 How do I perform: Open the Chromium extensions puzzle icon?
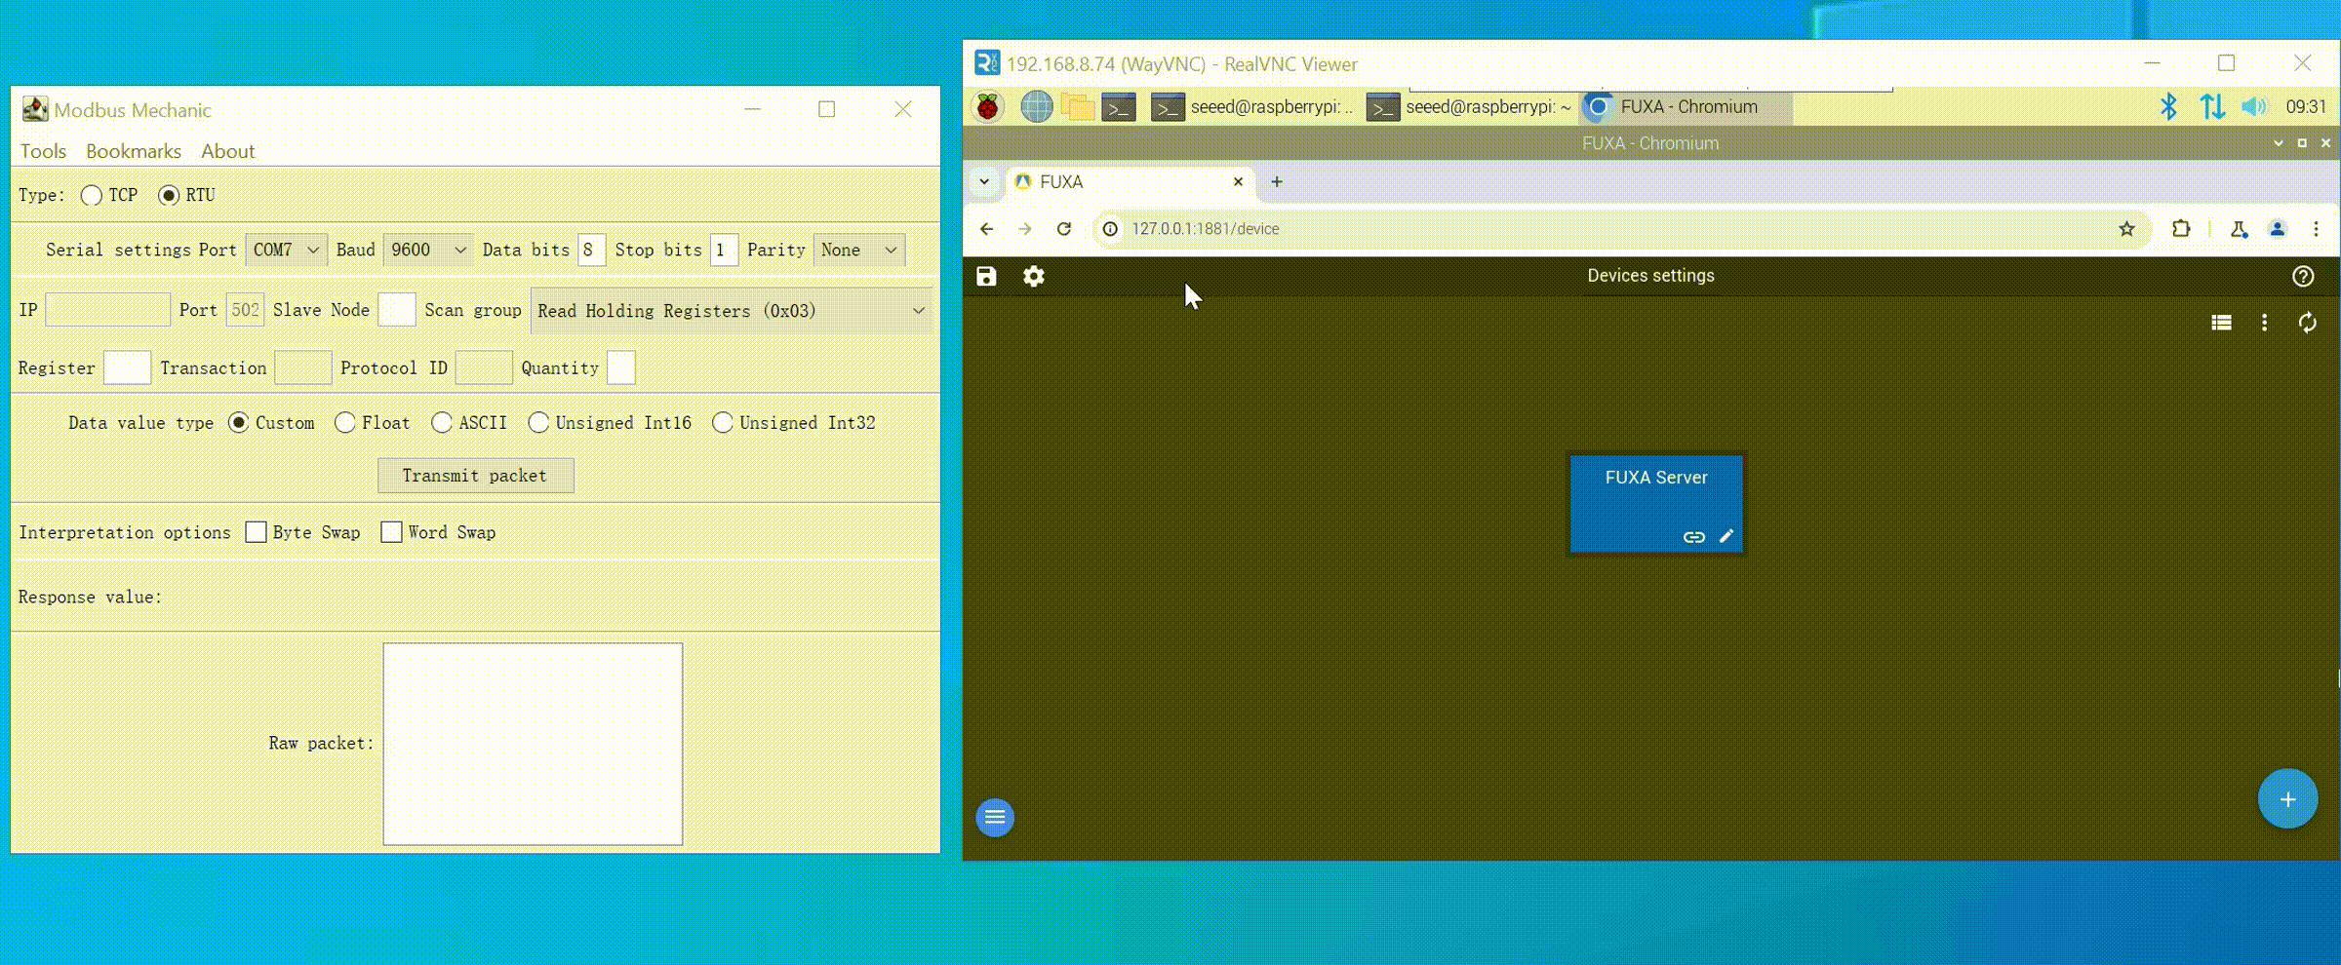pos(2181,229)
